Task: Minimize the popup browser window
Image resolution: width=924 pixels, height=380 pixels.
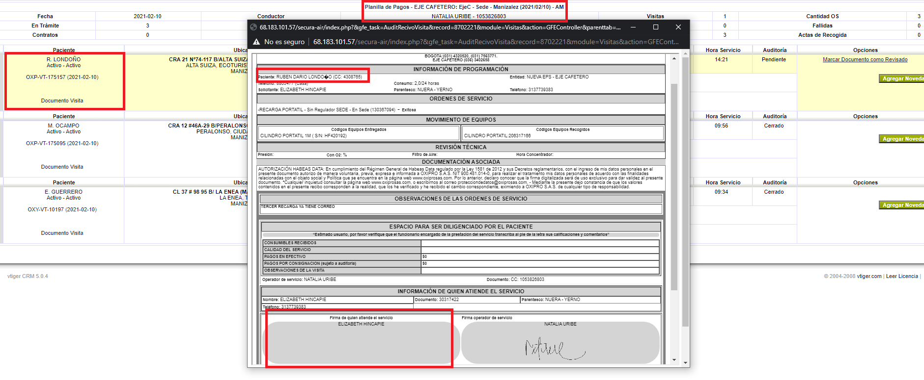Action: pyautogui.click(x=633, y=27)
